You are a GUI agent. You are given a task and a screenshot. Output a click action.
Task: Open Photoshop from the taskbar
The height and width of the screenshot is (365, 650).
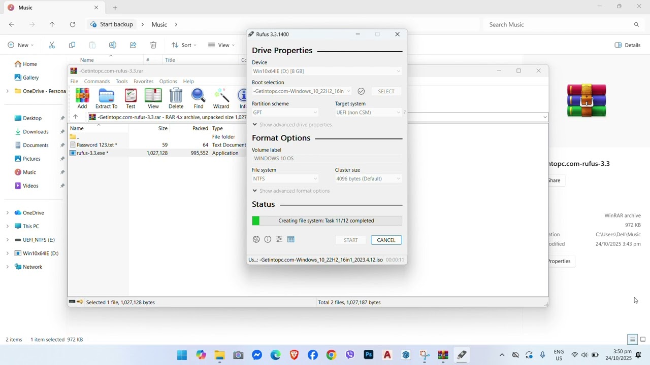click(x=369, y=355)
